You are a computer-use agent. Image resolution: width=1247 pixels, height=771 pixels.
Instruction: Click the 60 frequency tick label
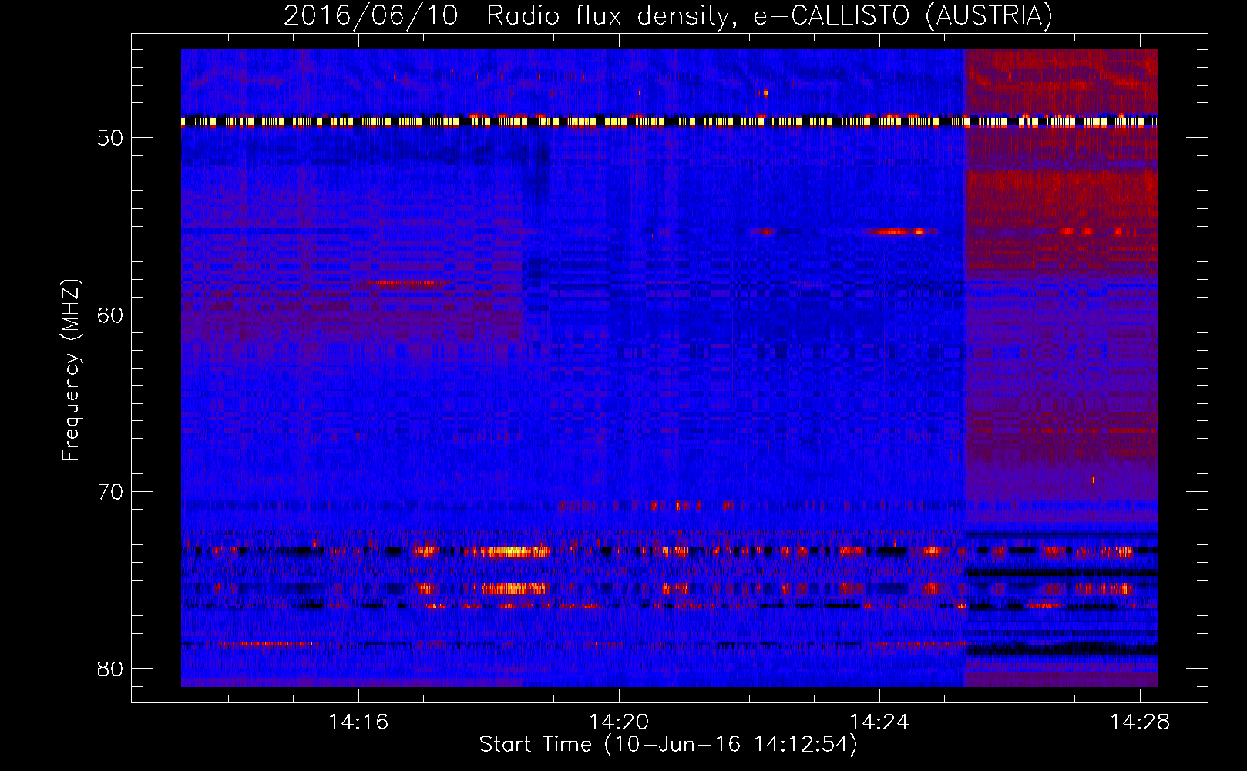tap(110, 315)
